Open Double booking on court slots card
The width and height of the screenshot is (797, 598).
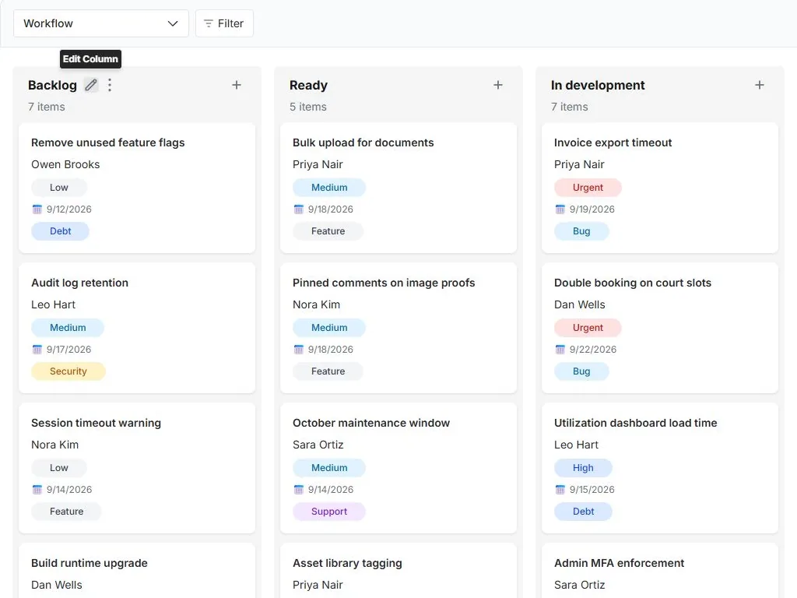(x=660, y=328)
